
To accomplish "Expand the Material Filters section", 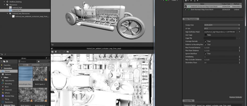I will [2, 105].
